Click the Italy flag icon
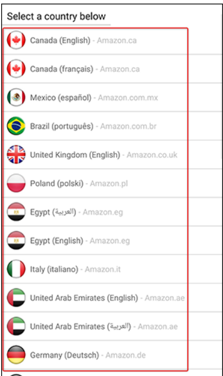Viewport: 223px width, 376px height. [16, 269]
